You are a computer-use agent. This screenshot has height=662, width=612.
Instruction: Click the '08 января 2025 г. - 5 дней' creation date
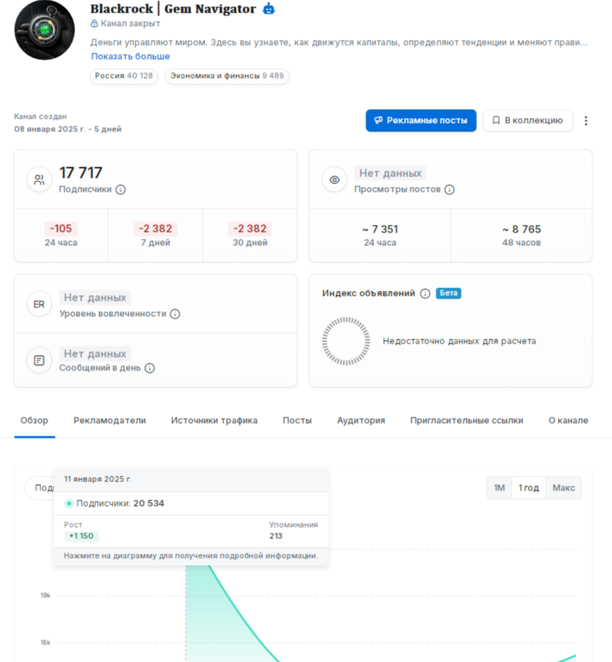point(68,129)
